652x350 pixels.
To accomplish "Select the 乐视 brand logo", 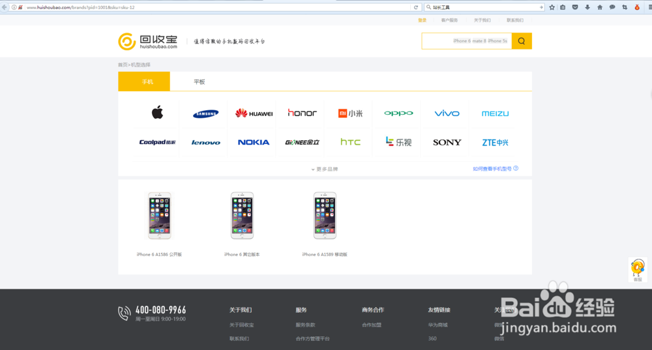I will pyautogui.click(x=398, y=142).
